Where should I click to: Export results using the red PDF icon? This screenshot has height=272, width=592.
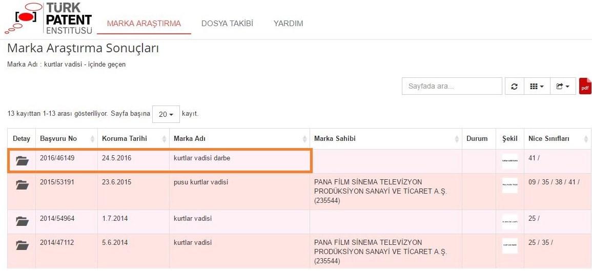click(585, 87)
